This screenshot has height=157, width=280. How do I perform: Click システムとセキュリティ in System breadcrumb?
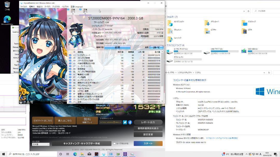(185, 72)
